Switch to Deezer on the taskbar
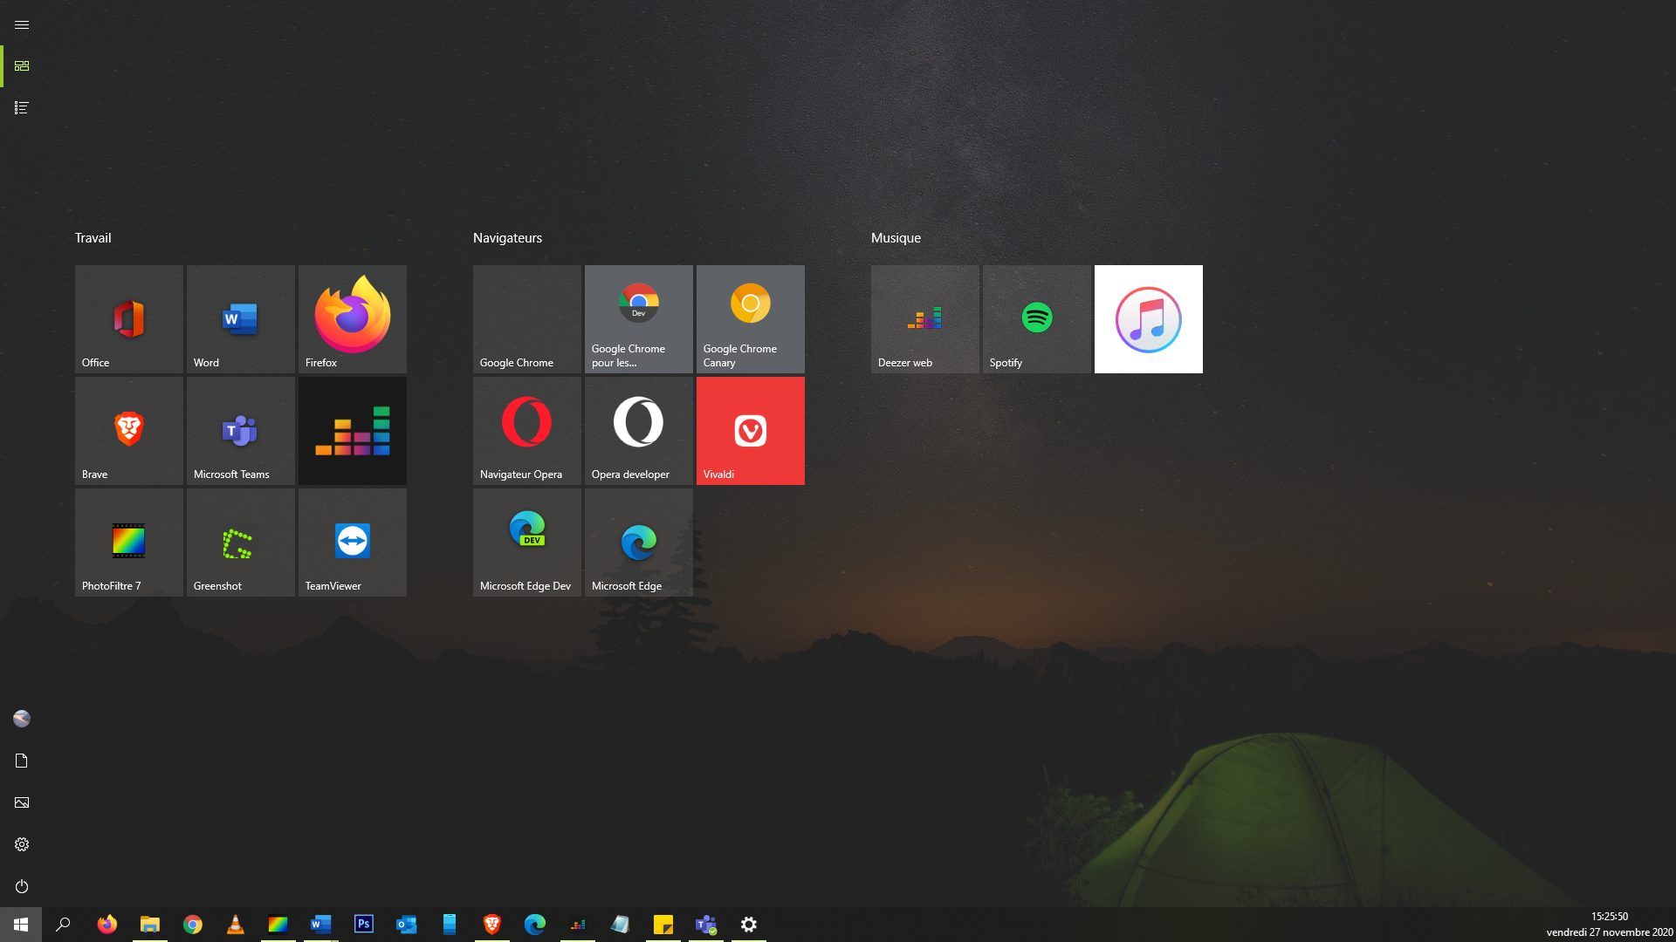 click(577, 925)
